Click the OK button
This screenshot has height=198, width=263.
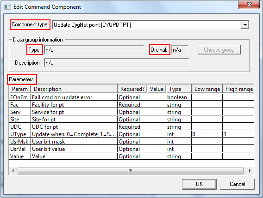click(199, 184)
